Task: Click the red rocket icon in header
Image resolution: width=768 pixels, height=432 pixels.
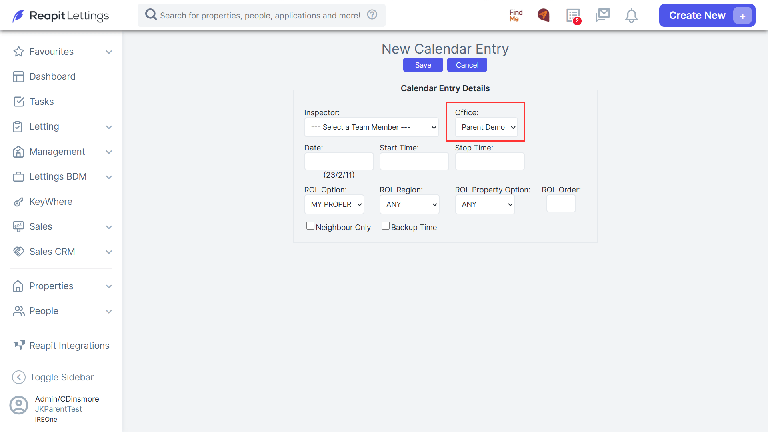Action: (x=544, y=15)
